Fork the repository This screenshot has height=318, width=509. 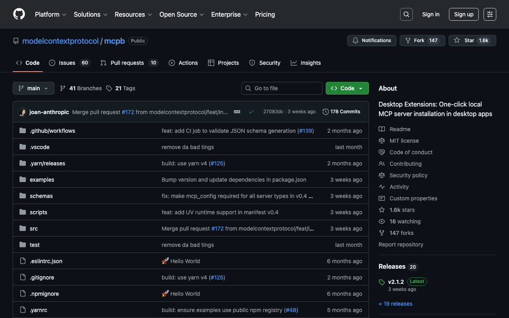tap(422, 41)
